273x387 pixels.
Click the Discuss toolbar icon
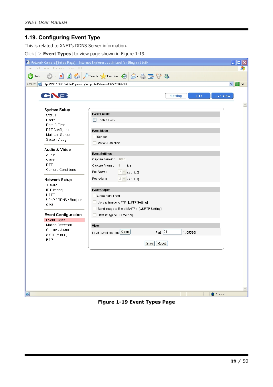pos(159,76)
